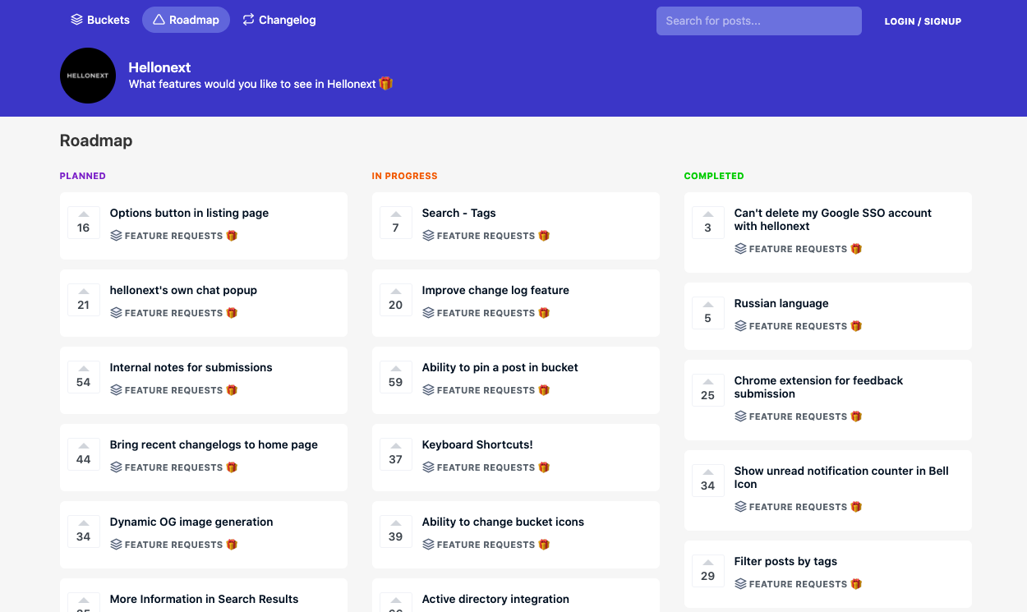The height and width of the screenshot is (612, 1027).
Task: Upvote 'Improve change log feature'
Action: coord(396,300)
